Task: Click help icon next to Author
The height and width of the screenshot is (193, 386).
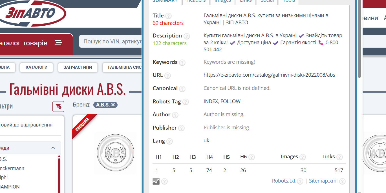Action: (x=175, y=115)
